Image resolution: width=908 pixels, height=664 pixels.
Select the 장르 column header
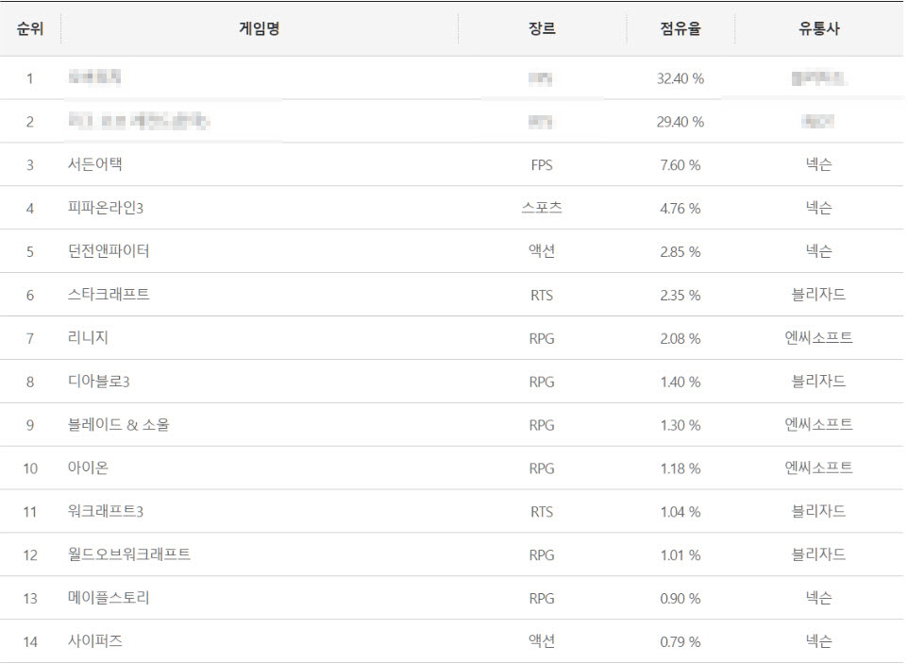pos(542,28)
